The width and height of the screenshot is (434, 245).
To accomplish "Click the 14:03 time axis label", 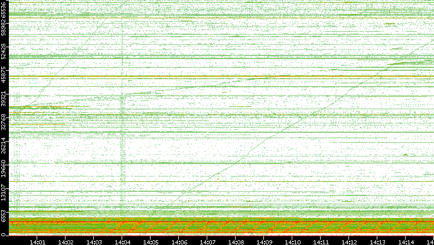I will coord(94,242).
